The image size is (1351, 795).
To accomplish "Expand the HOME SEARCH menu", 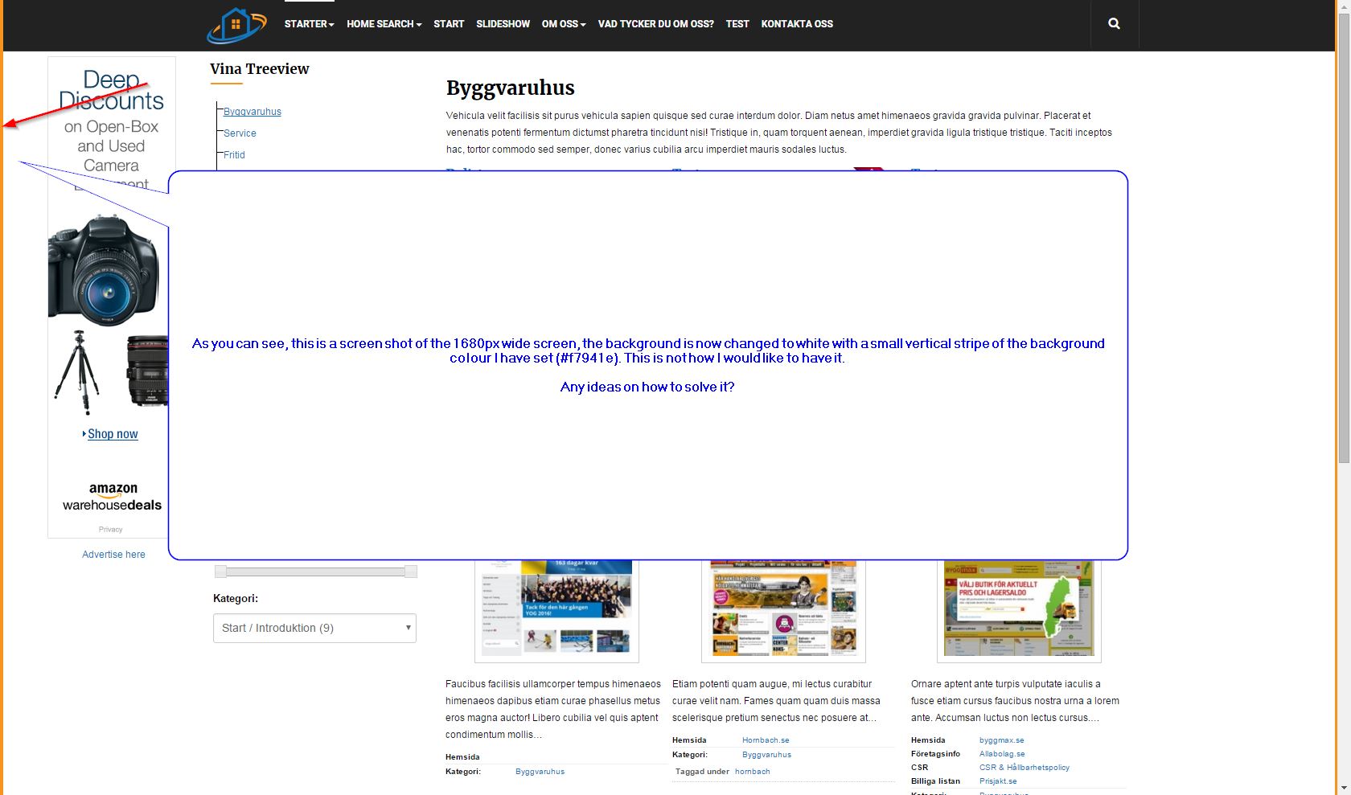I will pos(384,23).
